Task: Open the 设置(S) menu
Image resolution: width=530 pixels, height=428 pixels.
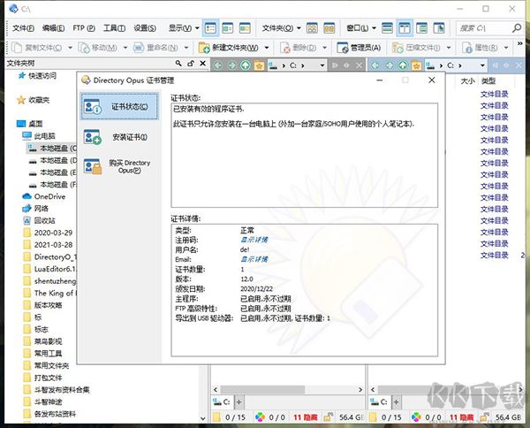Action: (146, 28)
